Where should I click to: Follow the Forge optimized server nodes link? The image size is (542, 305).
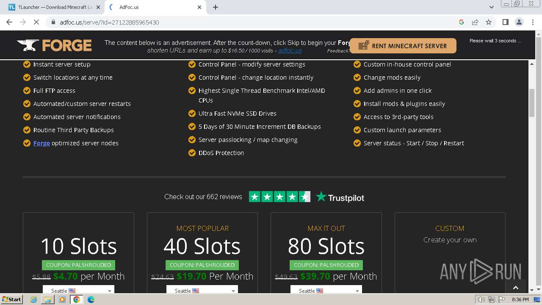click(x=41, y=143)
